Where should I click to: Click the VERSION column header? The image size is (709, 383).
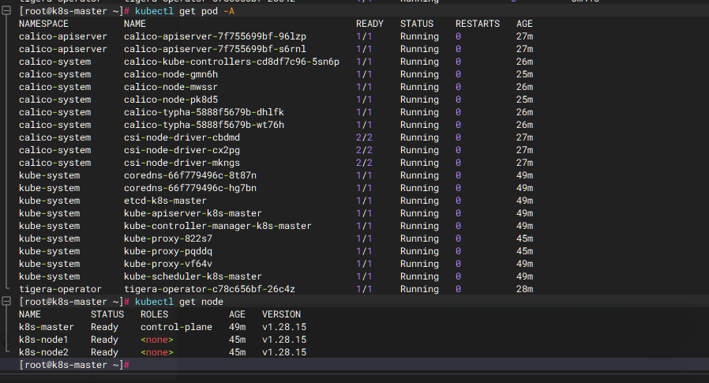[281, 314]
